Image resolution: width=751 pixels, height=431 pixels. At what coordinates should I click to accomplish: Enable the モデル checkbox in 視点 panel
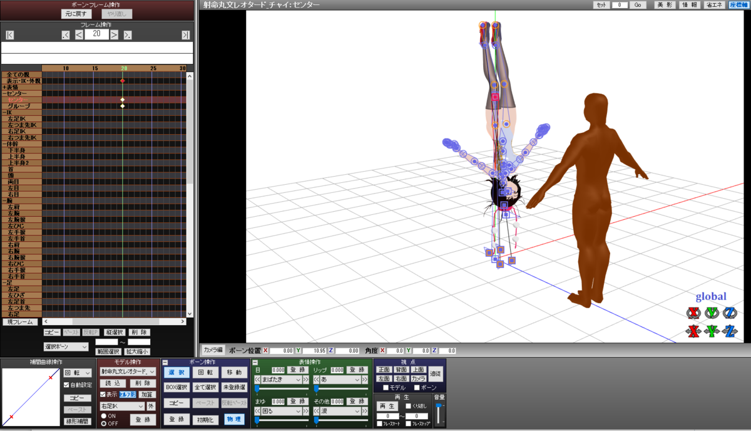coord(386,388)
